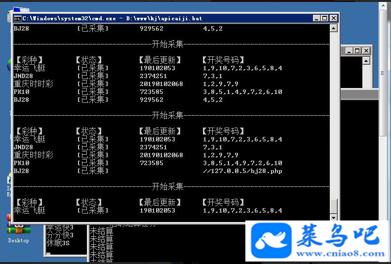Click the cmd scrollbar down arrow
391x264 pixels.
pyautogui.click(x=334, y=218)
